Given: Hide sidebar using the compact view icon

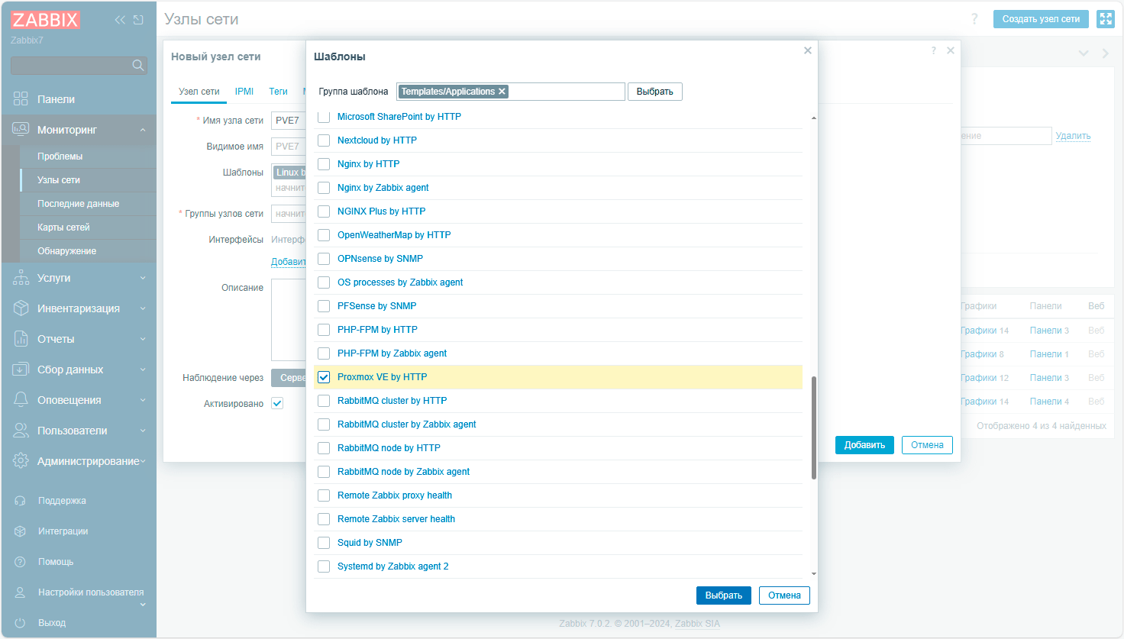Looking at the screenshot, I should pyautogui.click(x=138, y=20).
